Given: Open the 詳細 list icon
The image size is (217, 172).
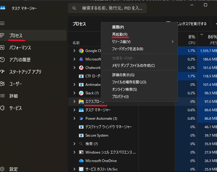Looking at the screenshot, I should tap(2, 96).
